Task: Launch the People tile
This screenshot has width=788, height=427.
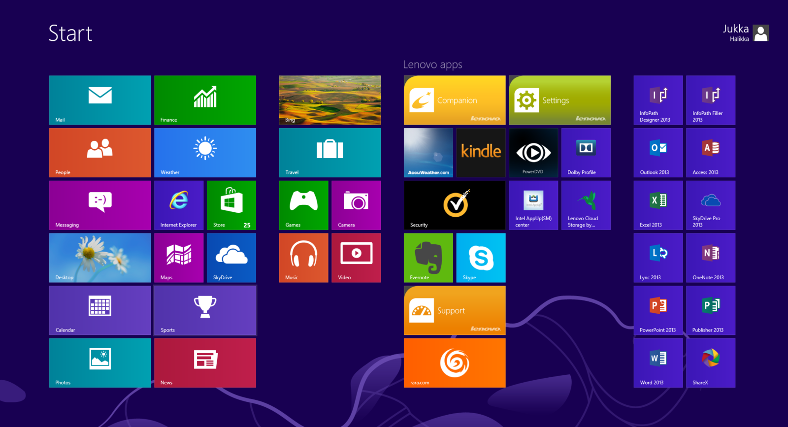Action: pos(100,153)
